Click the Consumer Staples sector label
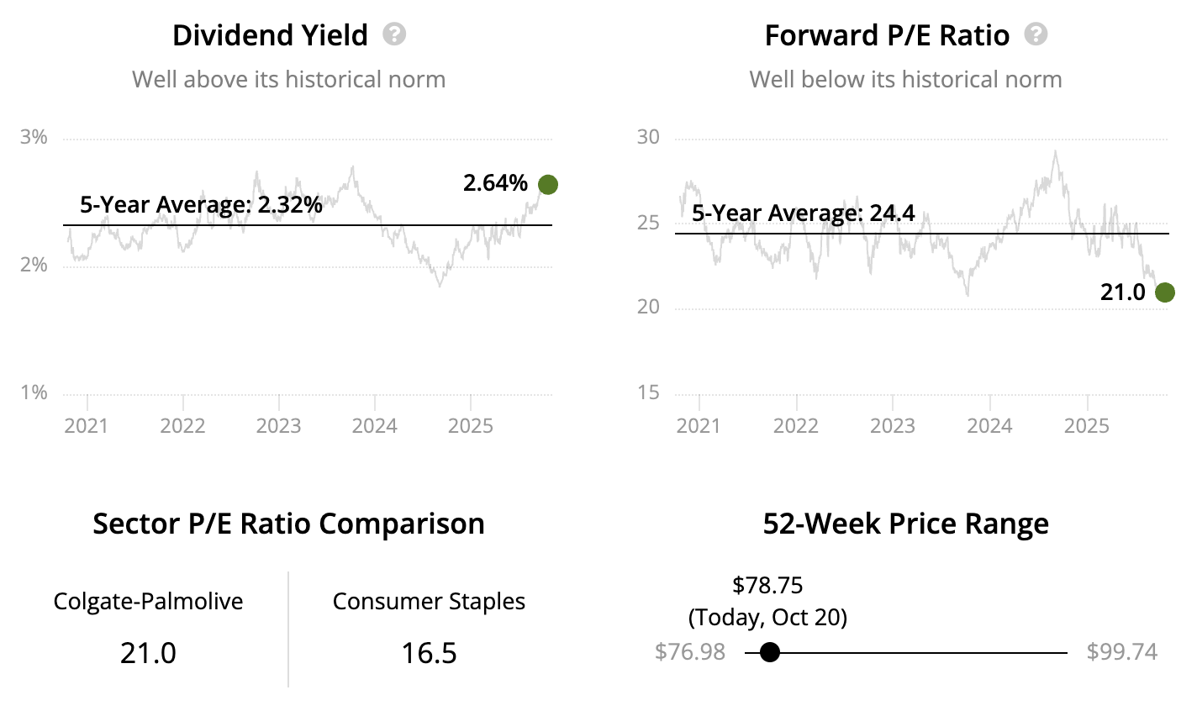 [429, 602]
